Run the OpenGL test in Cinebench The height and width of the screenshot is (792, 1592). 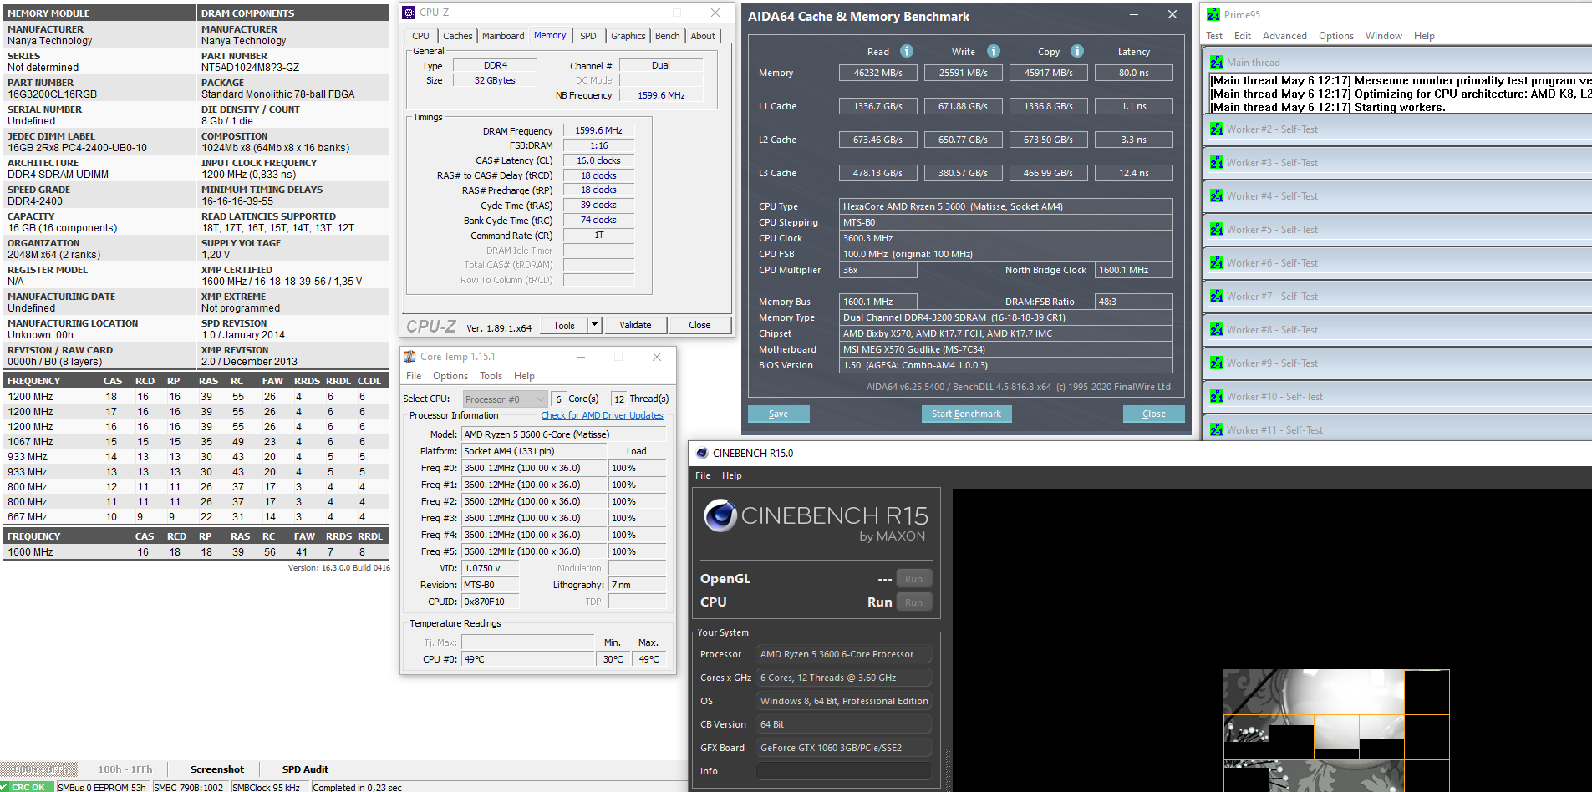[x=914, y=579]
